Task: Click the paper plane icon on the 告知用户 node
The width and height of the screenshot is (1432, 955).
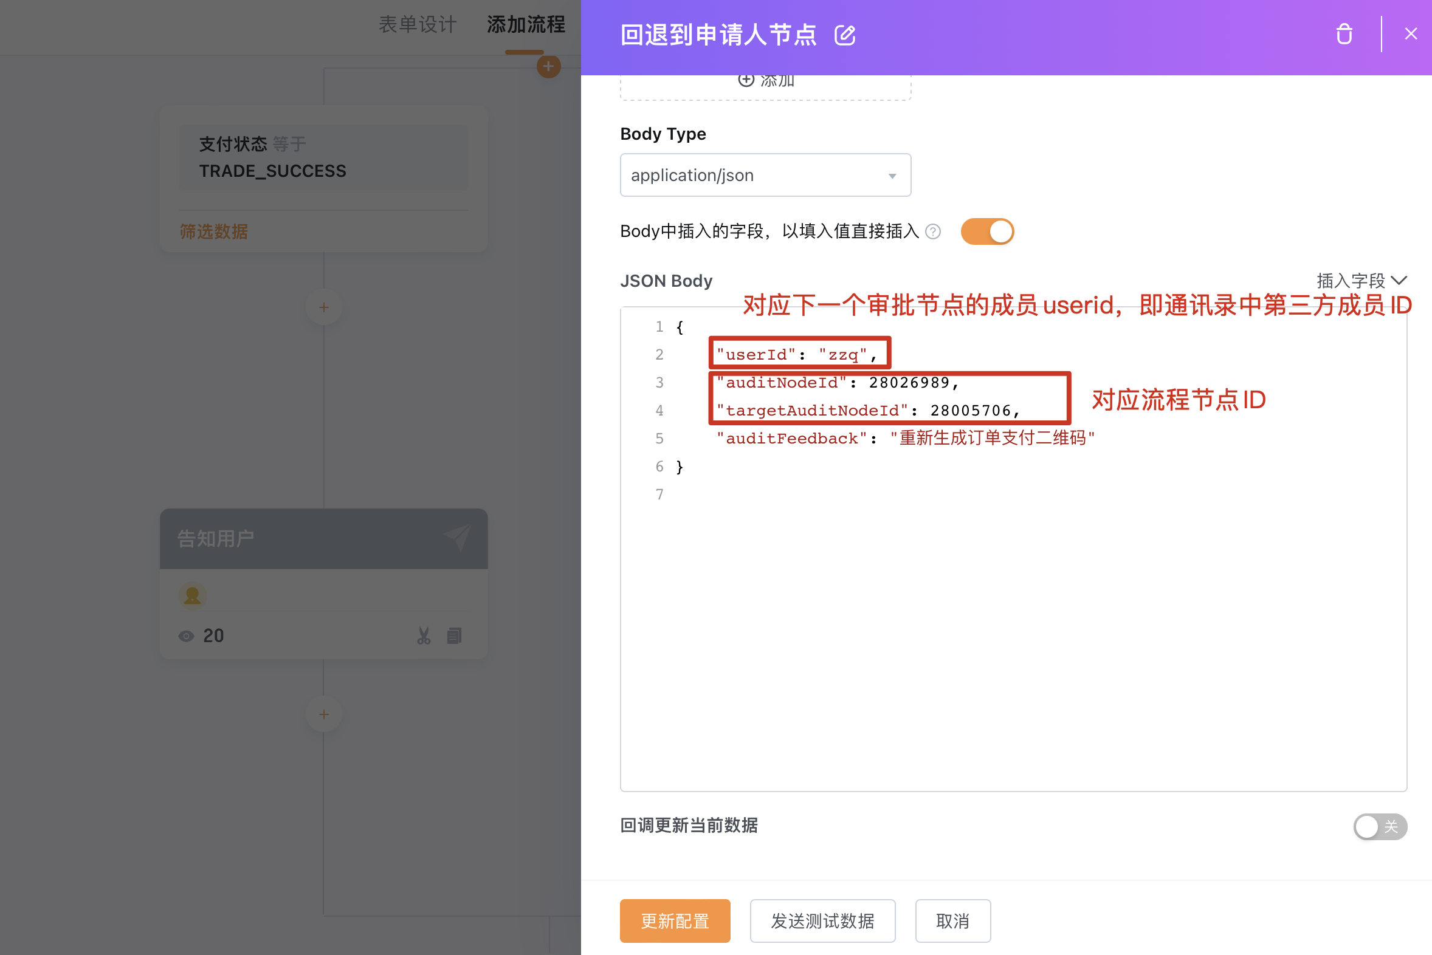Action: [x=456, y=538]
